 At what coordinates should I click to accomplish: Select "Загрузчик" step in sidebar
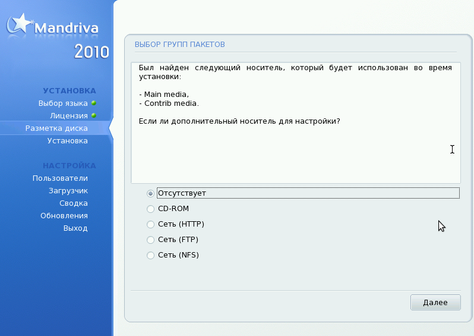[68, 191]
